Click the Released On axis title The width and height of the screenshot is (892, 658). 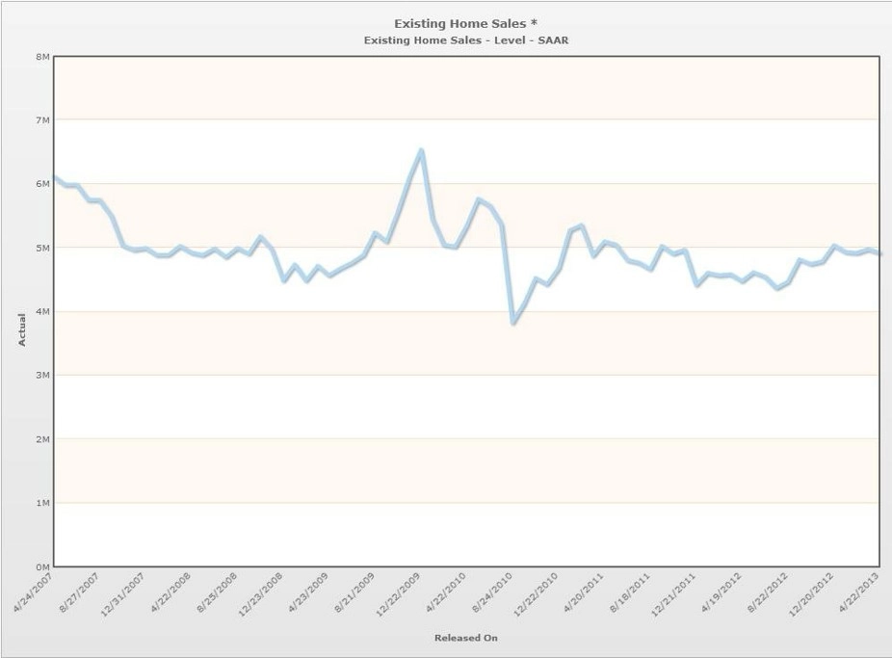coord(466,638)
